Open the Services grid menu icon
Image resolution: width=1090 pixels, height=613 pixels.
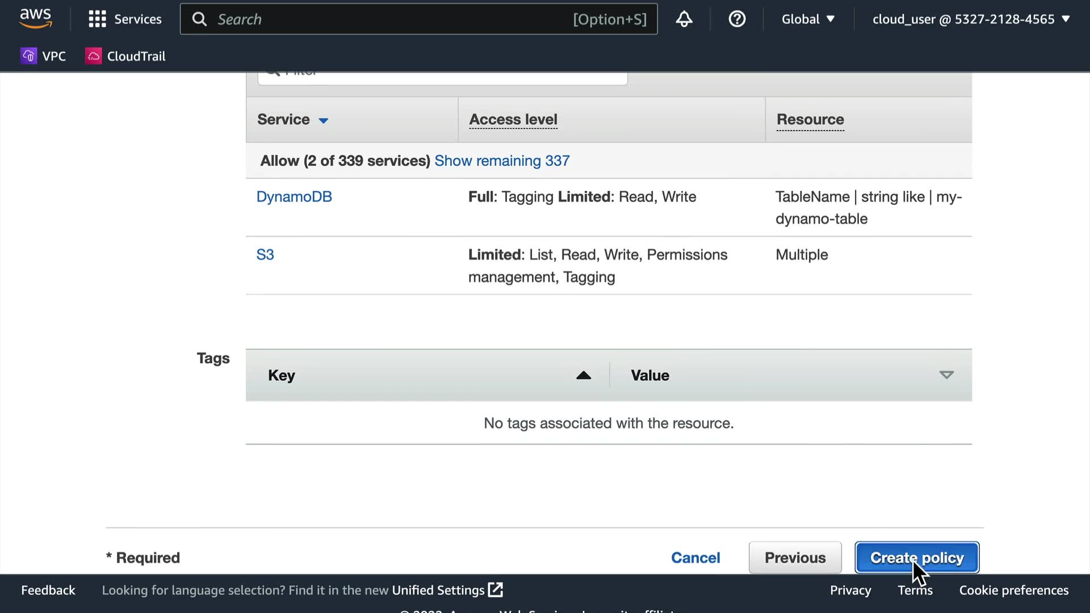[x=97, y=19]
